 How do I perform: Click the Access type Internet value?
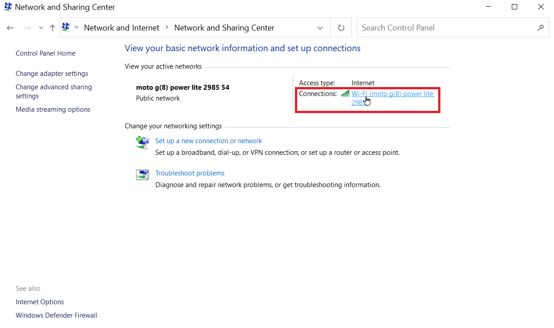[x=363, y=83]
